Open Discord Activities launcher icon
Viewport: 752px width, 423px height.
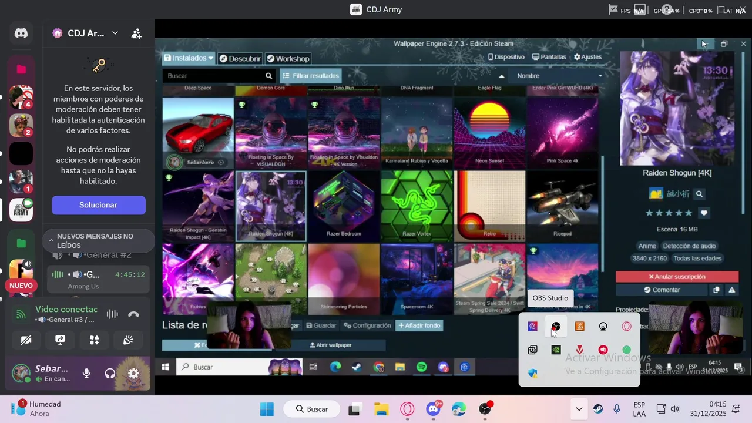pos(94,340)
